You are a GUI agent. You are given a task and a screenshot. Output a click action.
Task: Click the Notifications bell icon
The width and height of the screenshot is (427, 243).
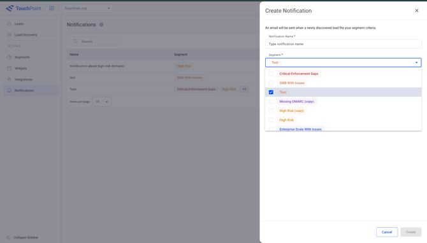tap(10, 90)
